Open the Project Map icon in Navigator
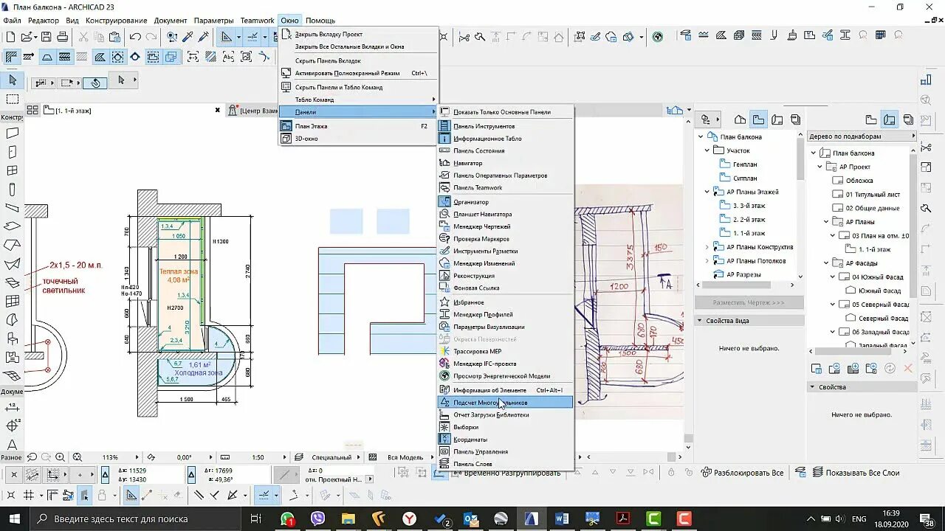The image size is (945, 531). pyautogui.click(x=740, y=119)
